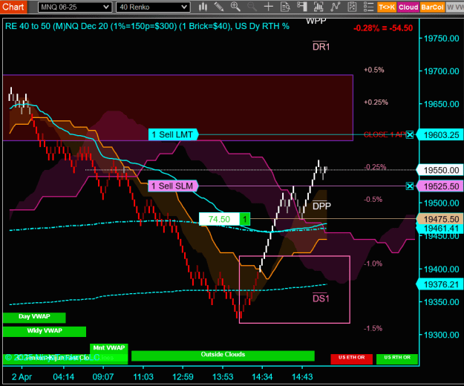Open the chart style bars icon
Viewport: 464px width, 386px height.
click(x=203, y=7)
